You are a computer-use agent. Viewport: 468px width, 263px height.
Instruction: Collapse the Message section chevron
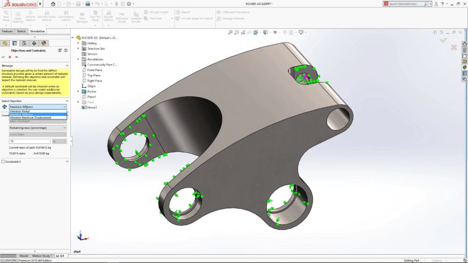[67, 65]
